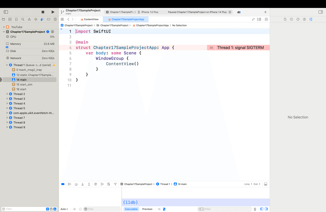Open the Accessibility inspector

click(304, 19)
